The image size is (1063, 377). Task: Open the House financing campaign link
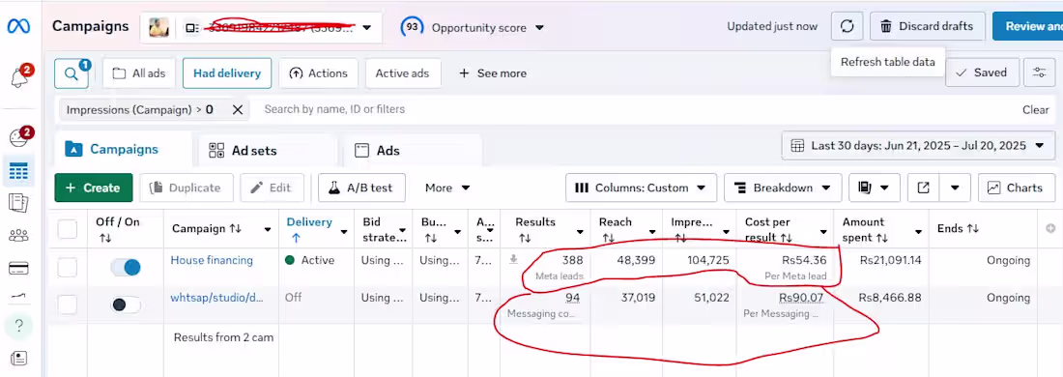pyautogui.click(x=212, y=260)
